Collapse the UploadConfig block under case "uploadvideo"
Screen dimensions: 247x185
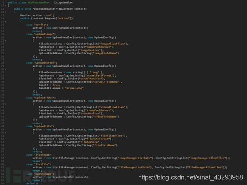(6, 104)
